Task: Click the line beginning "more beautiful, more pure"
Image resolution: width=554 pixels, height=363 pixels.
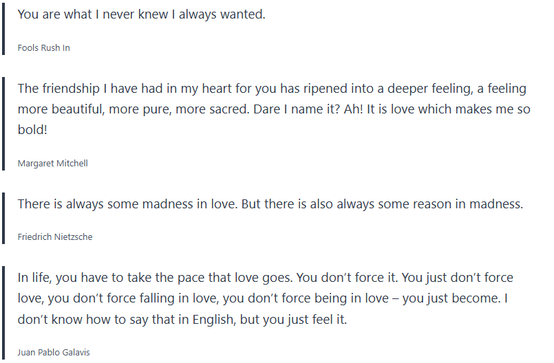Action: 274,109
